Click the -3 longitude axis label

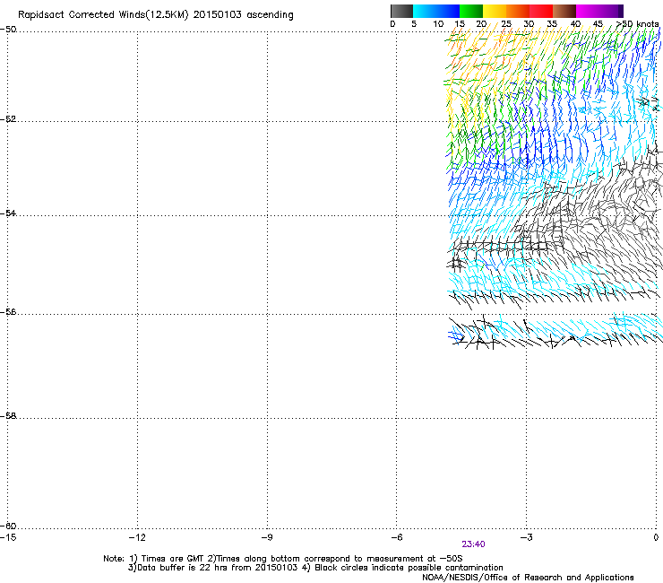pos(526,537)
